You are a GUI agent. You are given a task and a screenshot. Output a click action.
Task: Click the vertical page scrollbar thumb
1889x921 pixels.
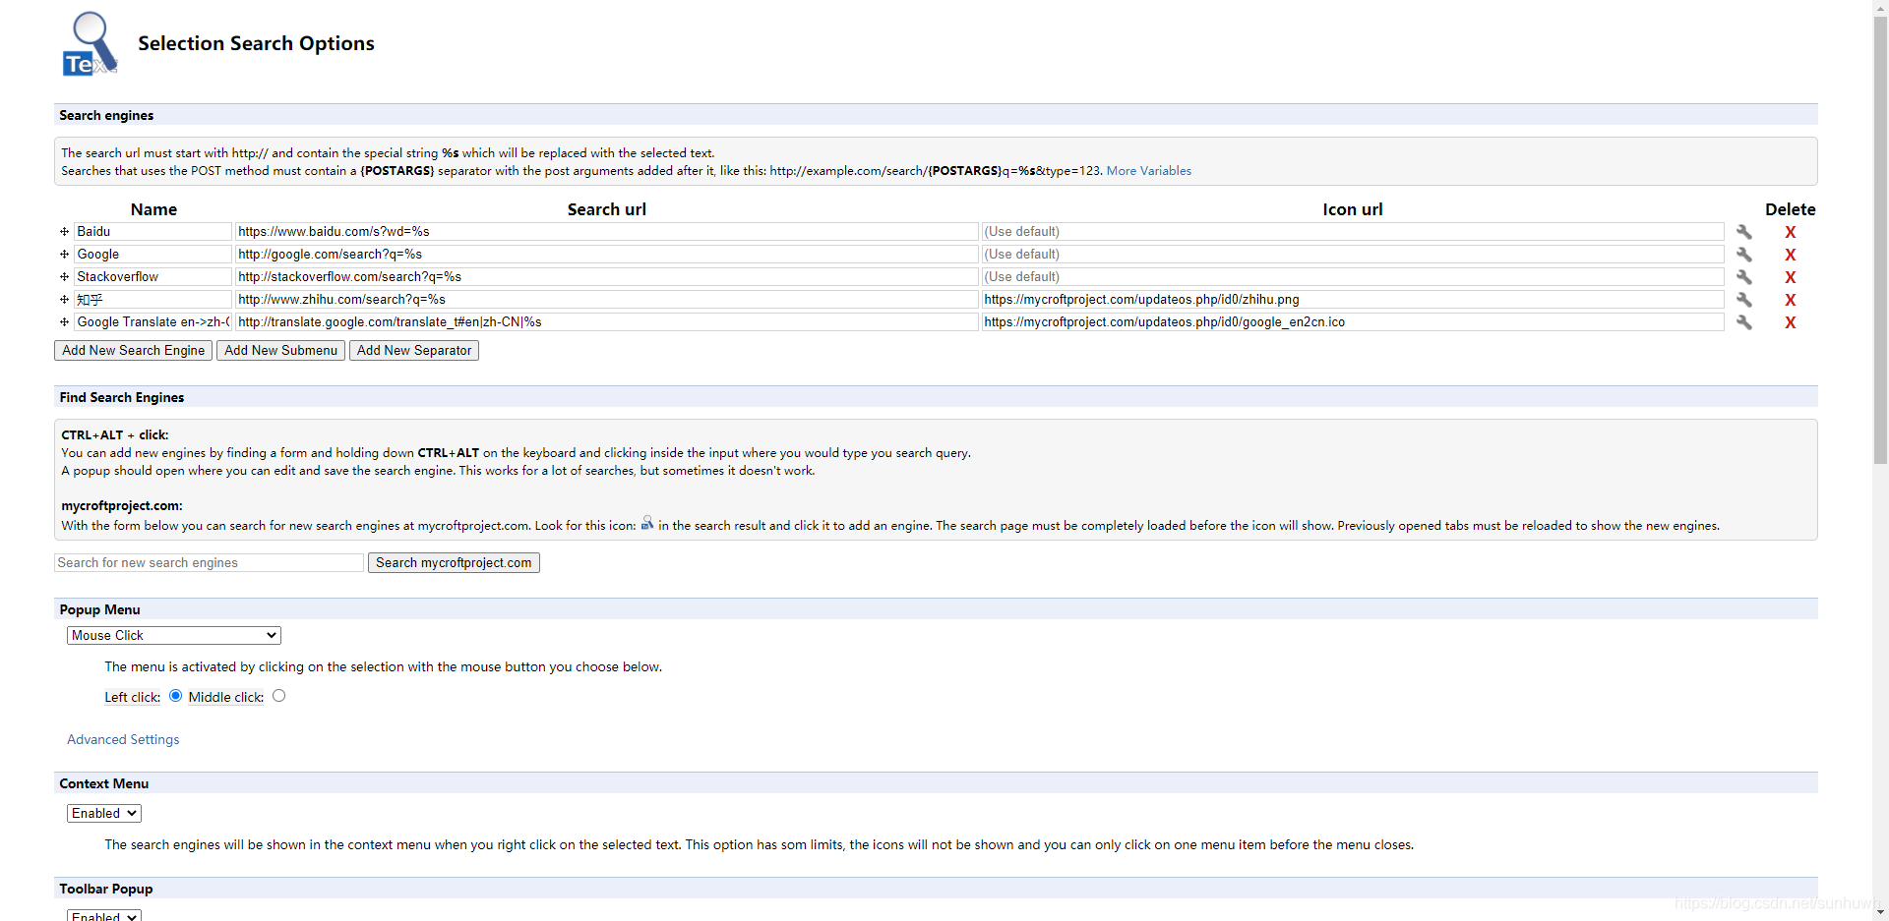[x=1880, y=239]
